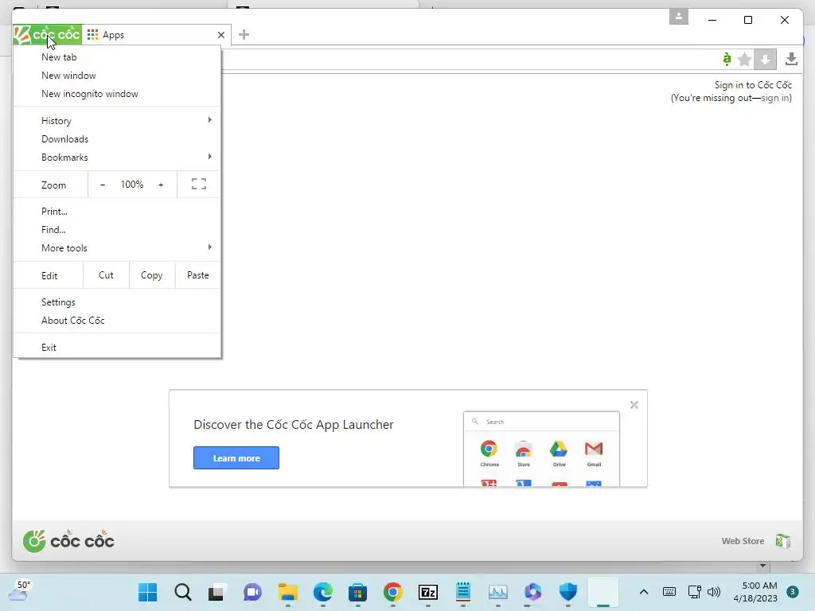Close the Apps tab
Screen dimensions: 815x611
tap(221, 35)
